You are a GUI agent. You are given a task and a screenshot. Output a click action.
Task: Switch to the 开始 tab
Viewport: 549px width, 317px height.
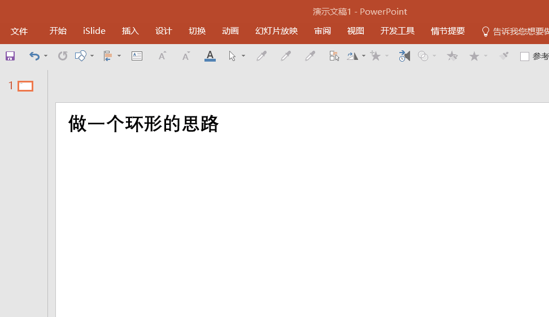pyautogui.click(x=58, y=31)
